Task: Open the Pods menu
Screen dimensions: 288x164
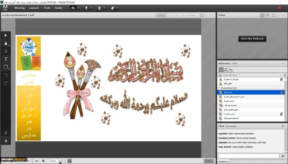Action: click(x=47, y=8)
